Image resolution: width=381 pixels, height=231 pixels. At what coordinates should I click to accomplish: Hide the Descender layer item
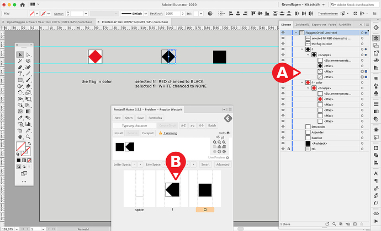pyautogui.click(x=283, y=127)
